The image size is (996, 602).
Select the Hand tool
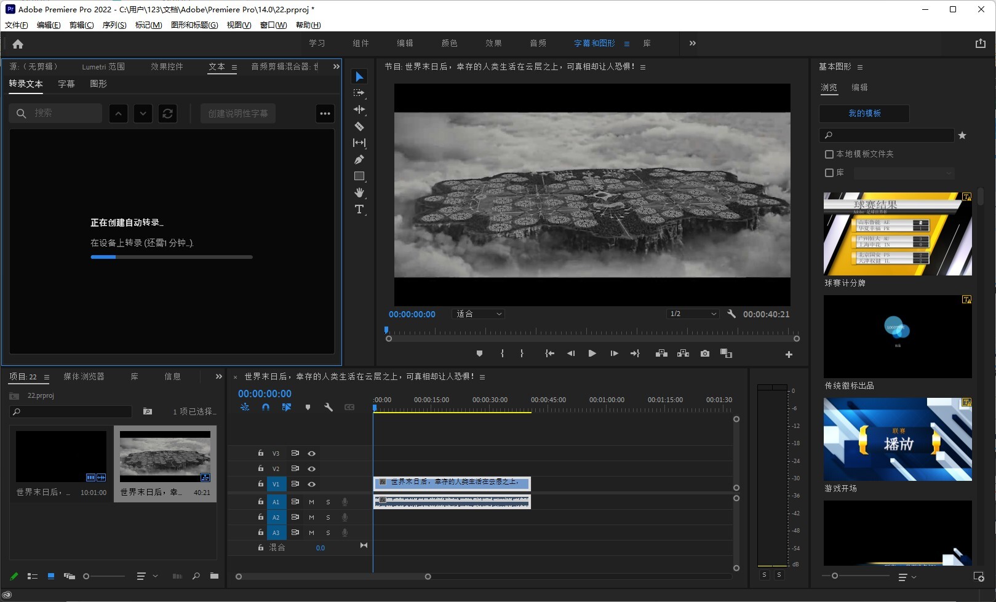359,193
